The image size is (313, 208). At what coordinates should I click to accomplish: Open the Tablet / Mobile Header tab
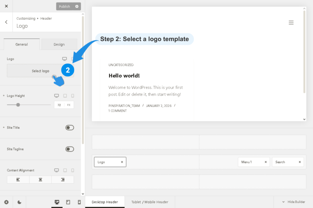(x=149, y=202)
